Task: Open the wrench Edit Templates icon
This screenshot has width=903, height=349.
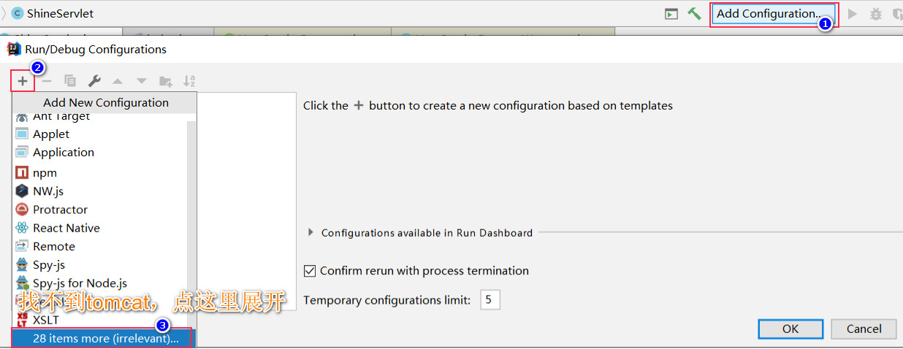Action: [94, 81]
